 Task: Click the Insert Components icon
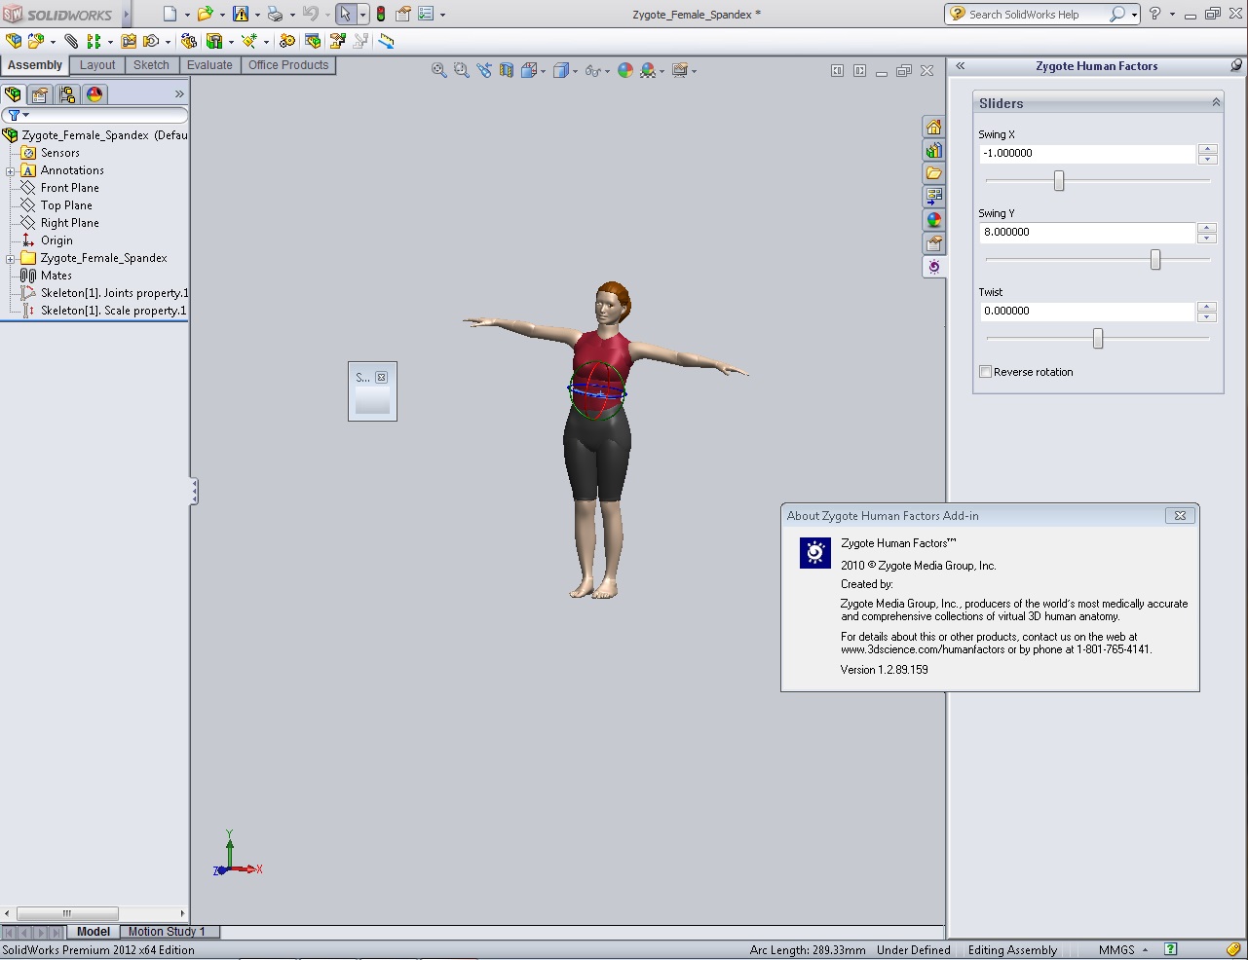pos(36,41)
